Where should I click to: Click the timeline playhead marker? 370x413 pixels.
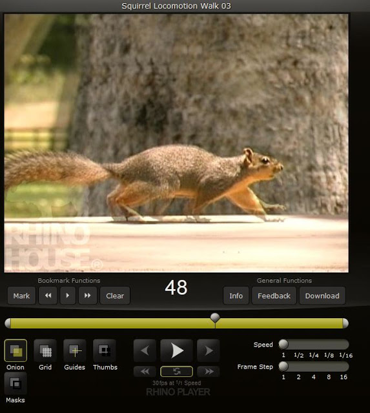tap(215, 317)
